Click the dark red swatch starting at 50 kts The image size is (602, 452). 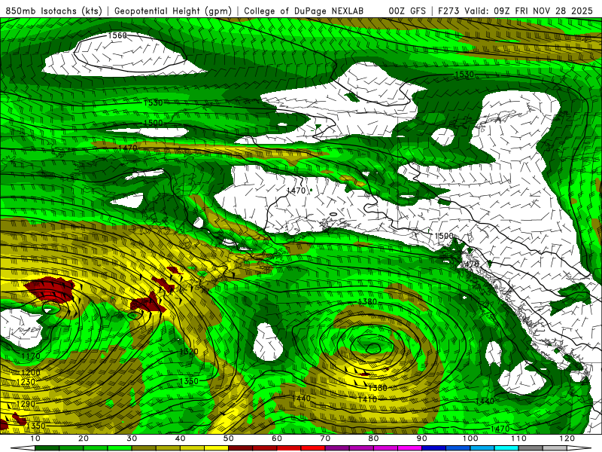(x=240, y=448)
